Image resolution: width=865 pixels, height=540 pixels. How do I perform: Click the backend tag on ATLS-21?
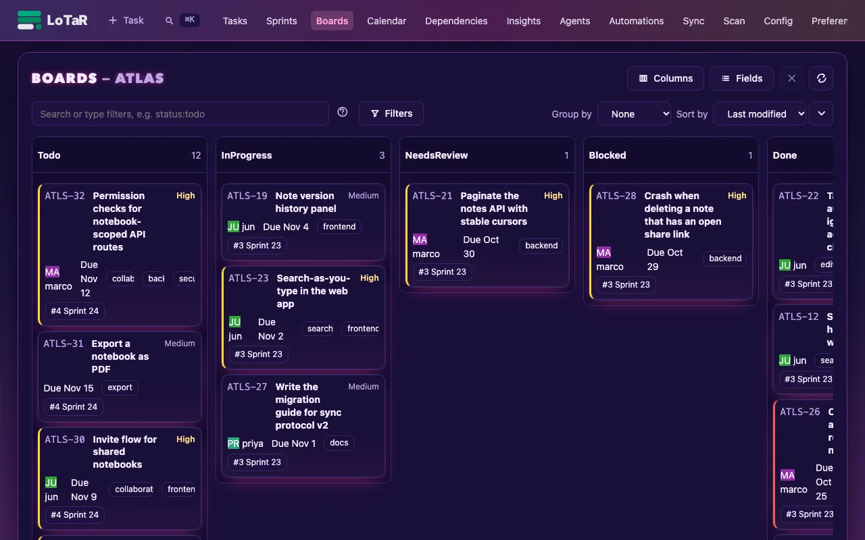click(541, 246)
